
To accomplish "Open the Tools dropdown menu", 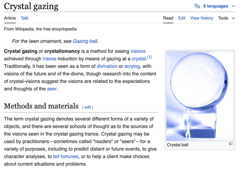I will click(226, 18).
